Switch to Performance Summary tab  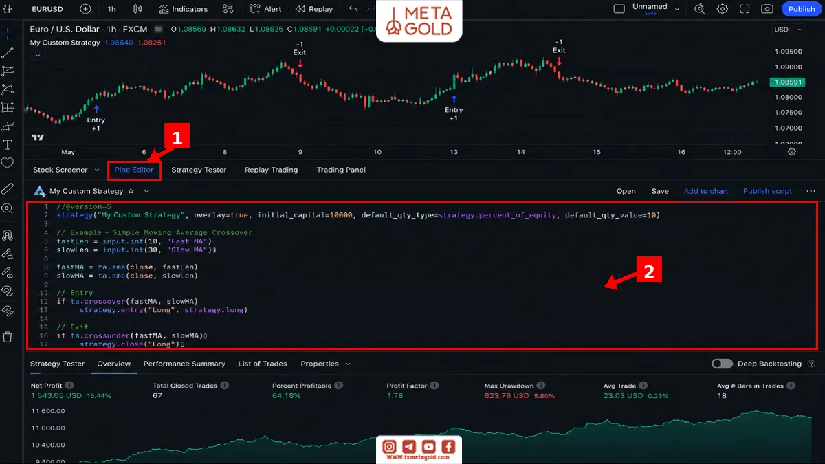(184, 364)
